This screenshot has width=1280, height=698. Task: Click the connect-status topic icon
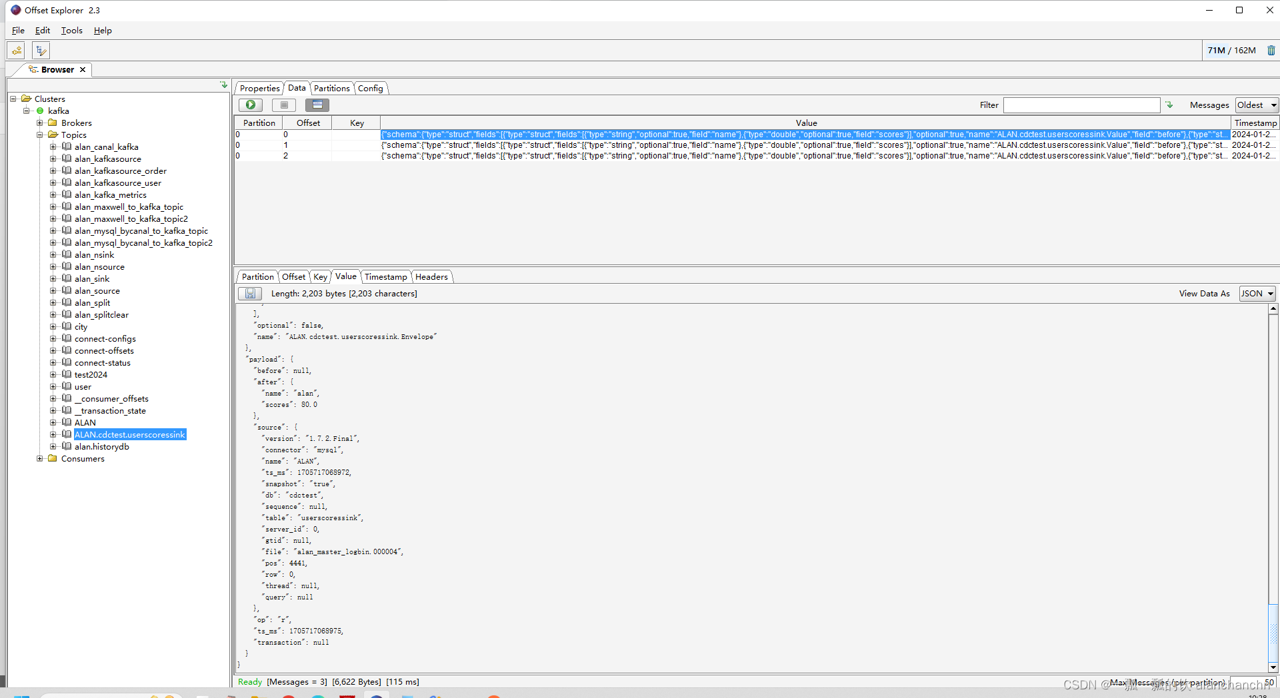pos(67,363)
